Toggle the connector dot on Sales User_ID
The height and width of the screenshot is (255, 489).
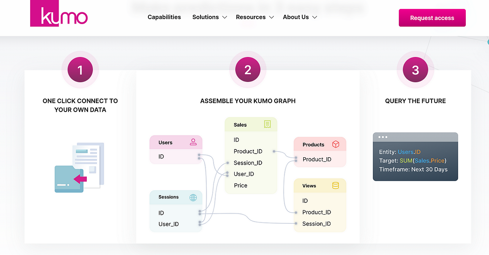[227, 174]
